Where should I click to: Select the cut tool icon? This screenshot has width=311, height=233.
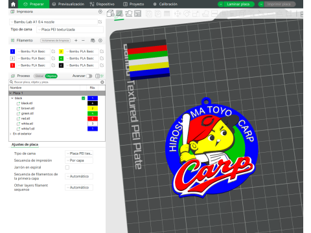(x=214, y=14)
